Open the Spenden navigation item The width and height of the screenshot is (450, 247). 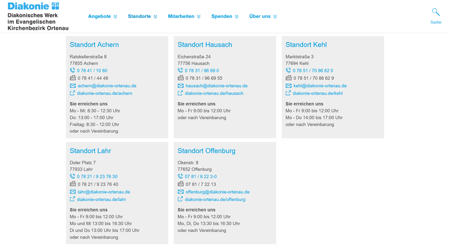pyautogui.click(x=221, y=16)
